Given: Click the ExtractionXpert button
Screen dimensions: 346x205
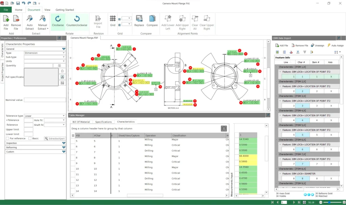Looking at the screenshot, I should (x=55, y=138).
